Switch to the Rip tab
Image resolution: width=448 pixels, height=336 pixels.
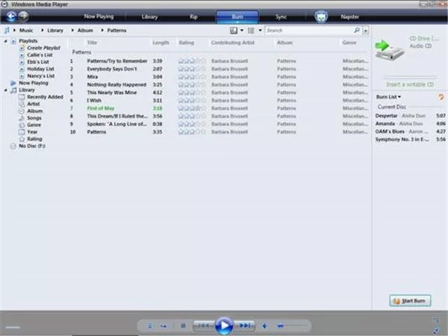click(x=193, y=16)
